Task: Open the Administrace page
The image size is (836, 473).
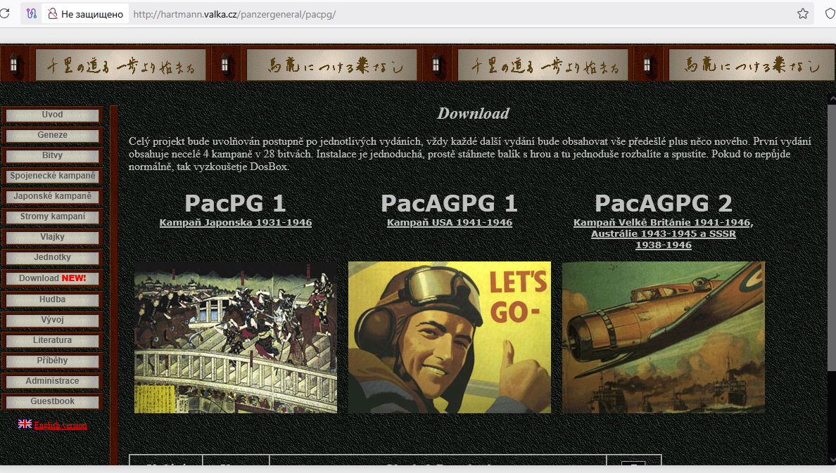Action: 52,382
